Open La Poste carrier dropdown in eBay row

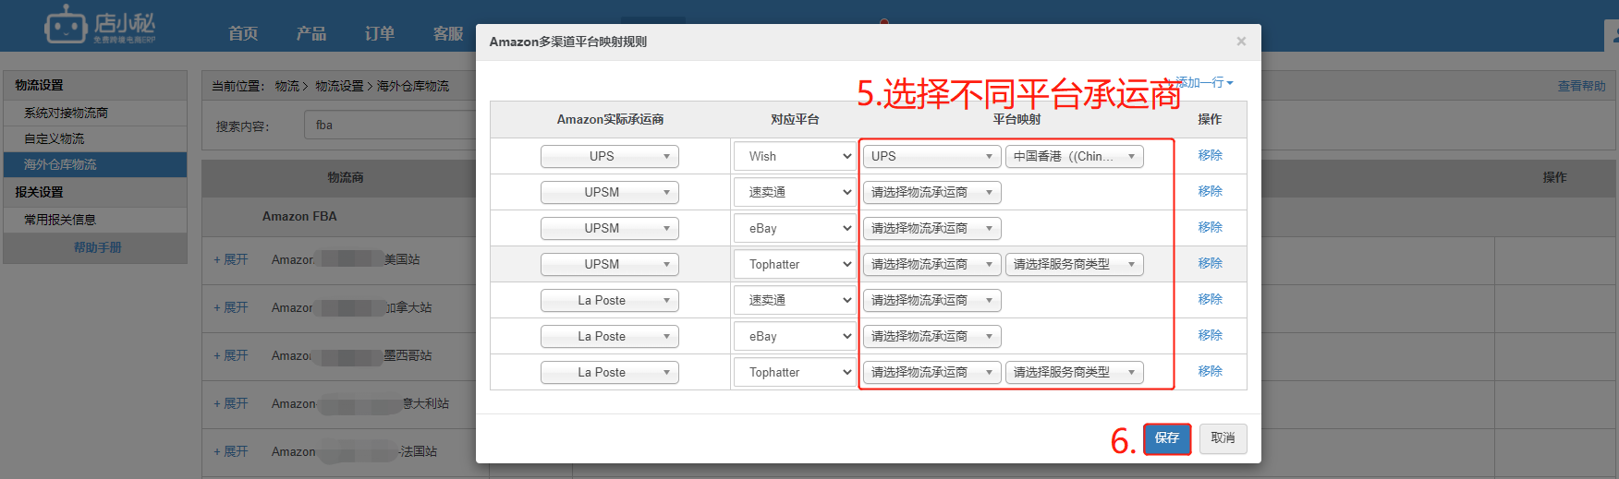click(x=610, y=336)
